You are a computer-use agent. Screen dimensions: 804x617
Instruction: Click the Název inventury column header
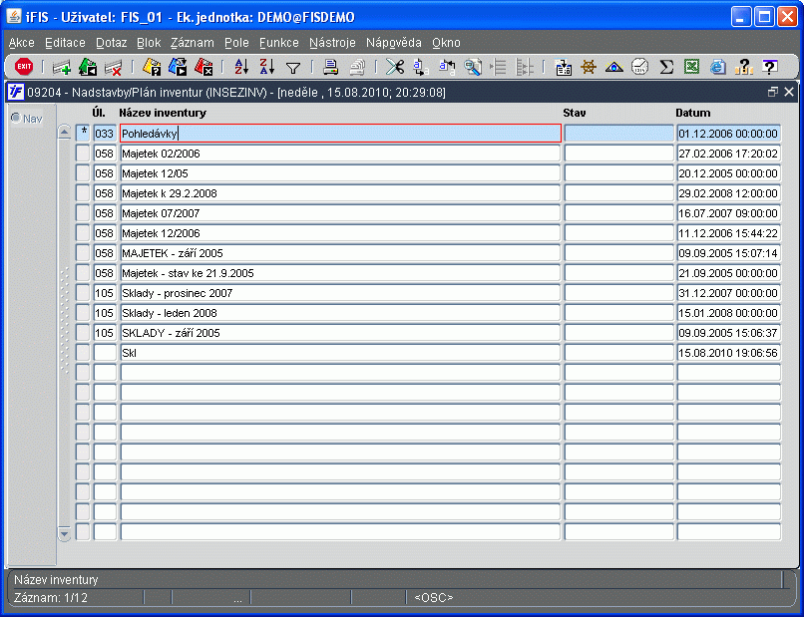tap(163, 113)
